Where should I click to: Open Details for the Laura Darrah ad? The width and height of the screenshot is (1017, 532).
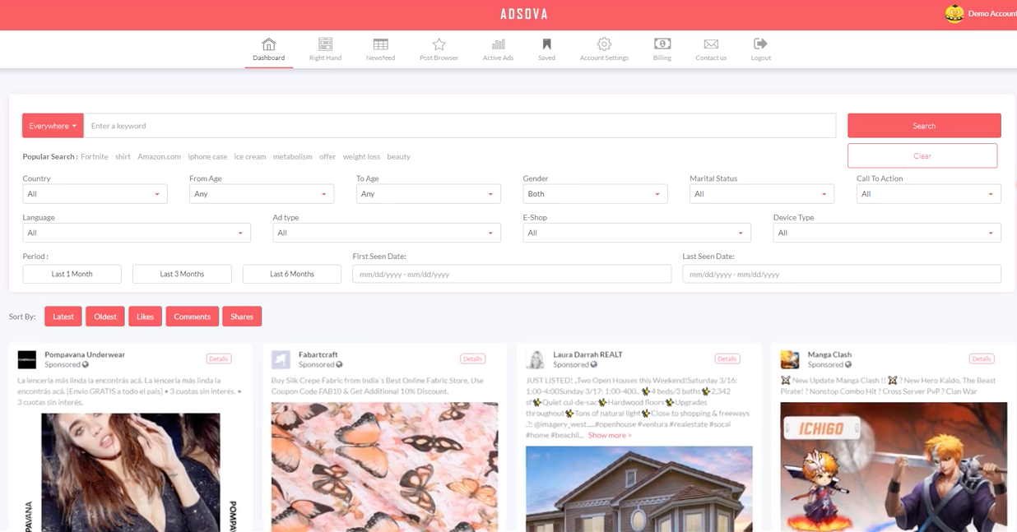click(x=727, y=359)
